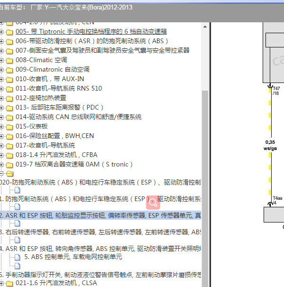Select 017 radio navigation system entry
284x287 pixels.
tap(45, 146)
